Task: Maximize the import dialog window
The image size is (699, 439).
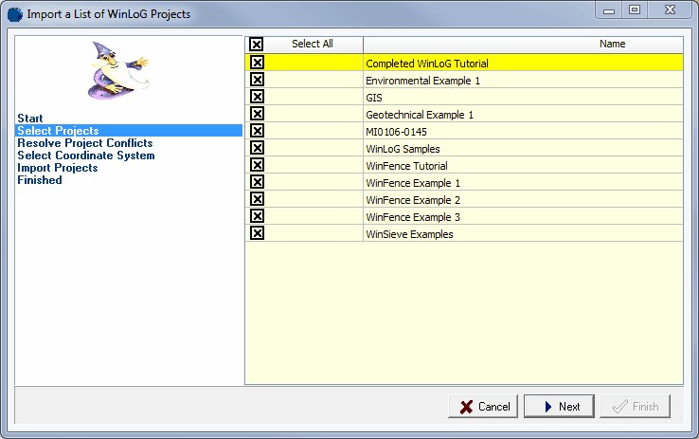Action: click(x=634, y=10)
